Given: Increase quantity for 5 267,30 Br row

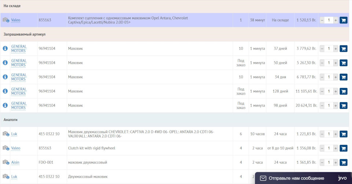Looking at the screenshot, I should coord(335,63).
